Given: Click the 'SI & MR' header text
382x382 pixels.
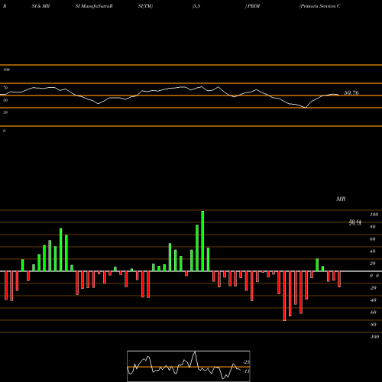Looking at the screenshot, I should [40, 6].
